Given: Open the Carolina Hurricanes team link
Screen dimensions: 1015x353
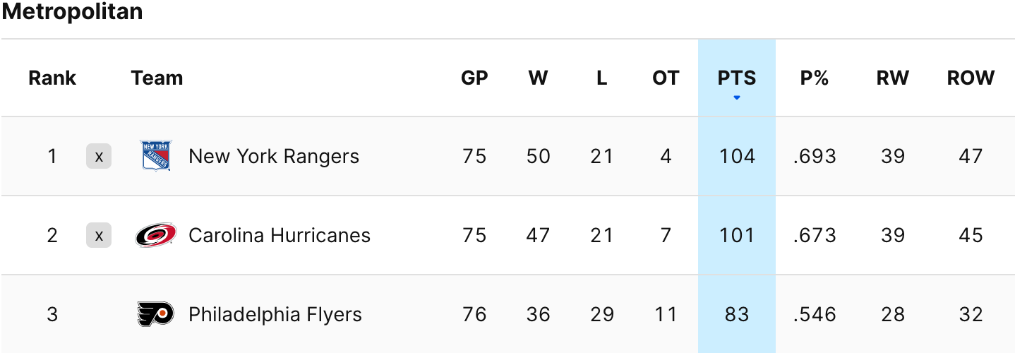Looking at the screenshot, I should pos(280,235).
